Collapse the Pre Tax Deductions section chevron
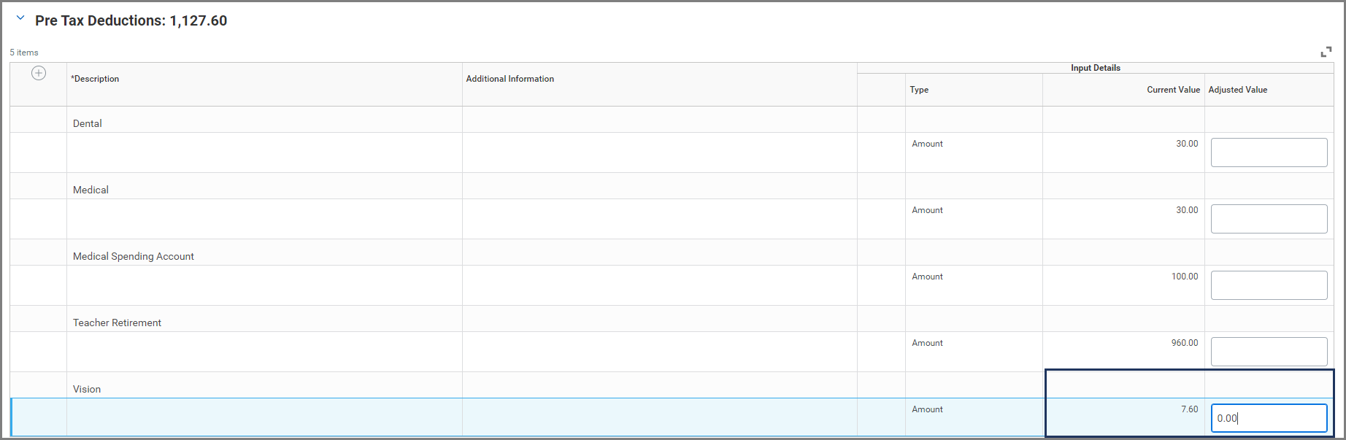The width and height of the screenshot is (1346, 440). point(20,18)
